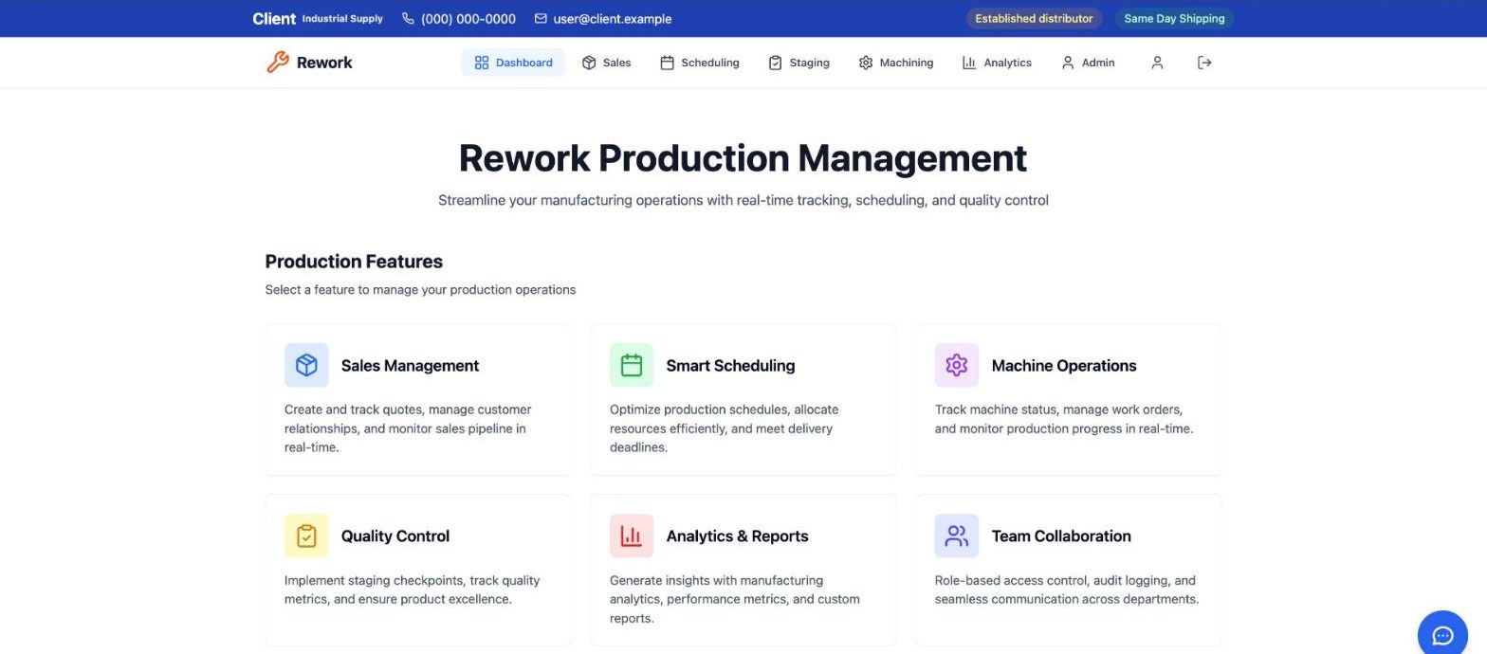
Task: Click the Same Day Shipping badge
Action: tap(1174, 18)
